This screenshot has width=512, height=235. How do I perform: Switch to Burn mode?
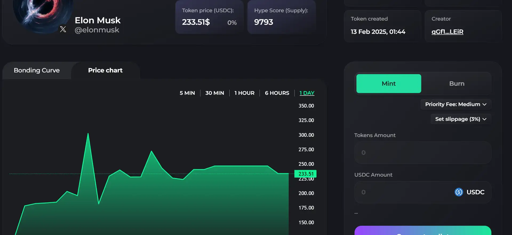pyautogui.click(x=457, y=84)
